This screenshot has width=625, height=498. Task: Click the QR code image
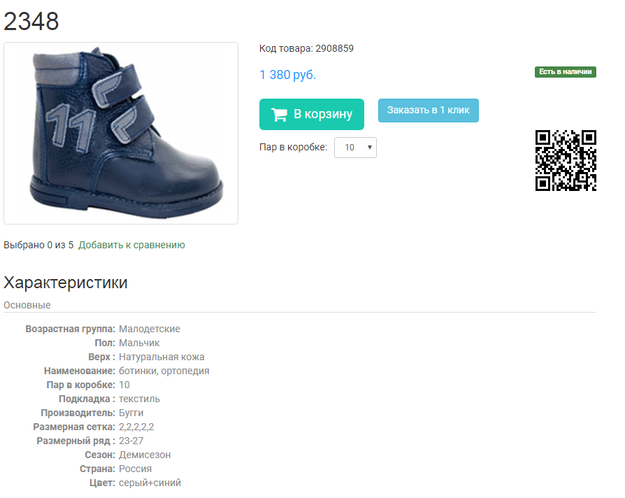(x=566, y=160)
